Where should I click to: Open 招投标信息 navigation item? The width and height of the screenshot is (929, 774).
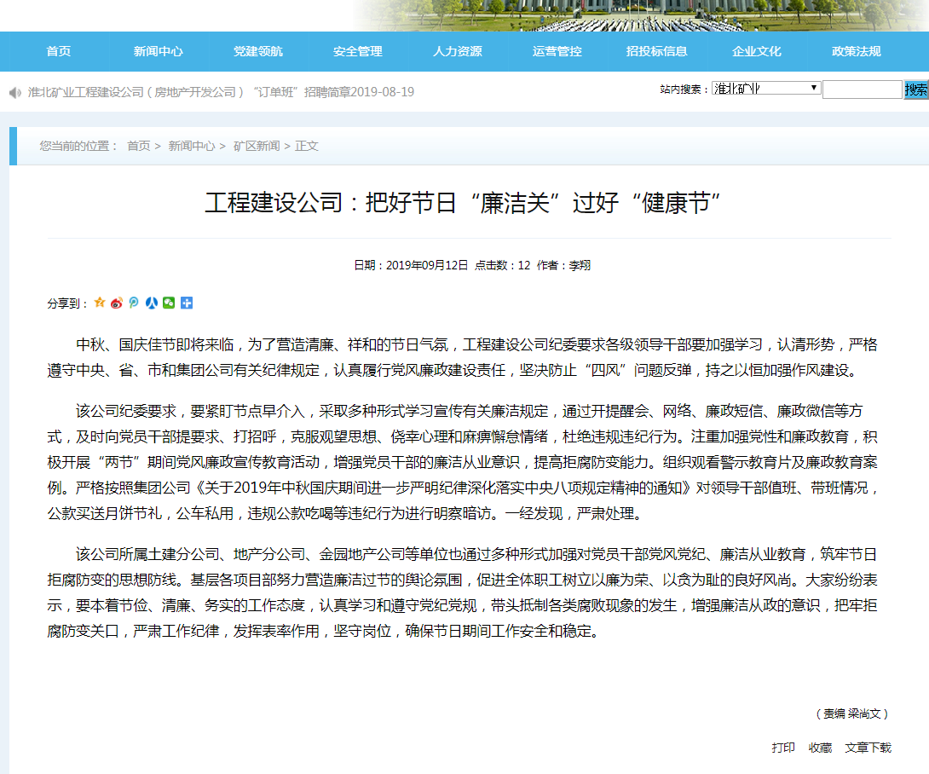656,51
